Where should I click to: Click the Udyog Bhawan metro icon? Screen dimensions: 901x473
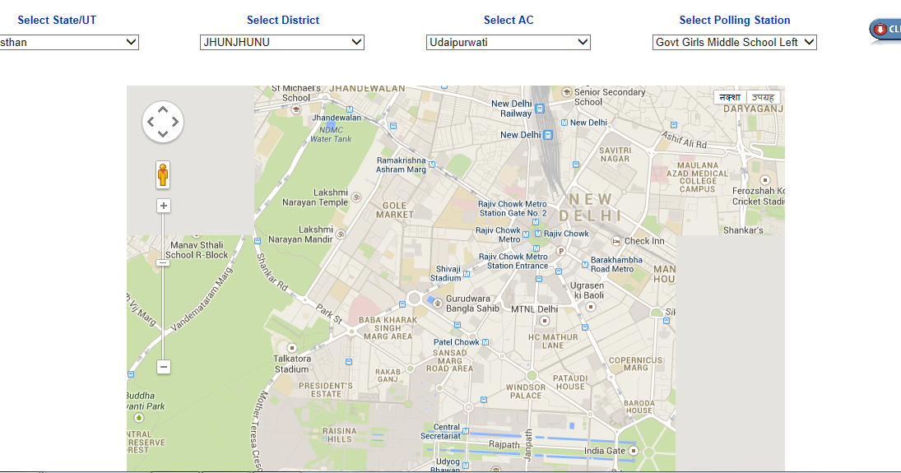[x=466, y=465]
